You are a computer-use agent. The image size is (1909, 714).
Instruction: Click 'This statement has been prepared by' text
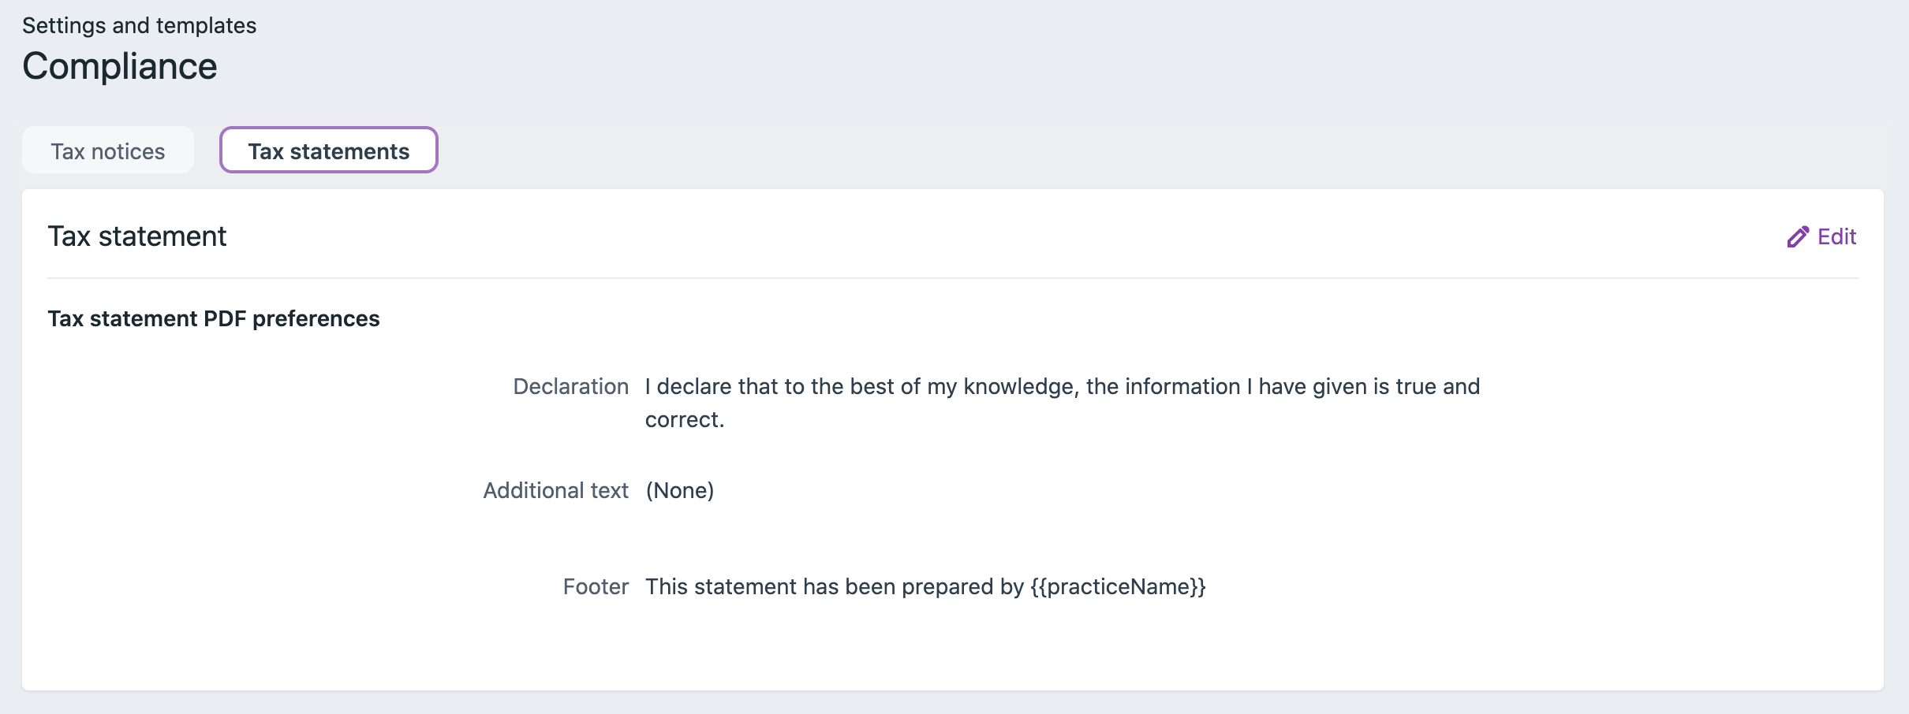click(835, 586)
